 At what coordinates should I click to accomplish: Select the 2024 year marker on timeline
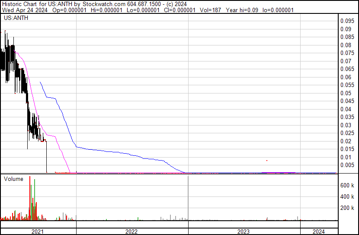[318, 232]
